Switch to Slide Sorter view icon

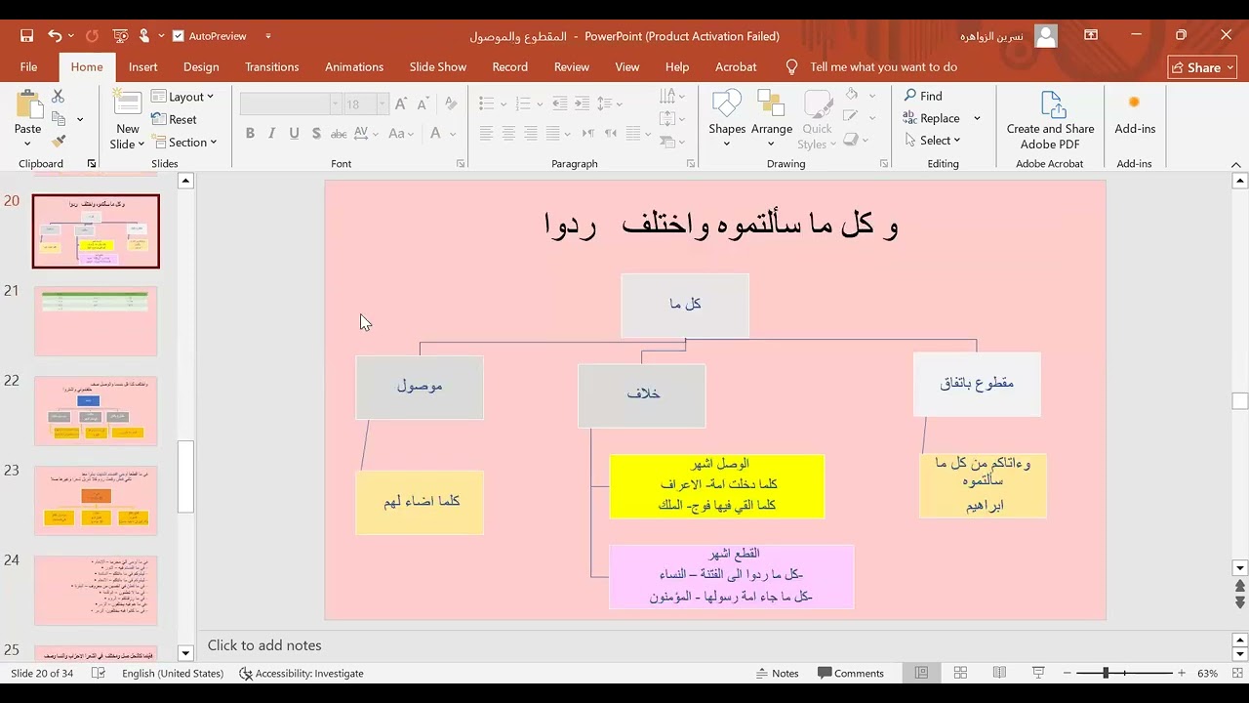(960, 673)
